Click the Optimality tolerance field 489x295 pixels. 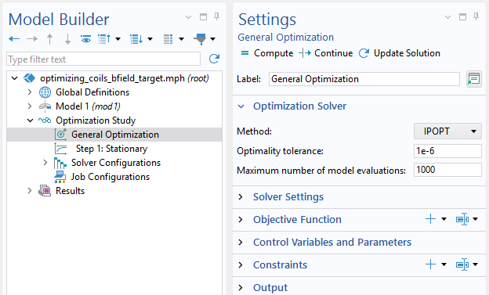pos(447,151)
